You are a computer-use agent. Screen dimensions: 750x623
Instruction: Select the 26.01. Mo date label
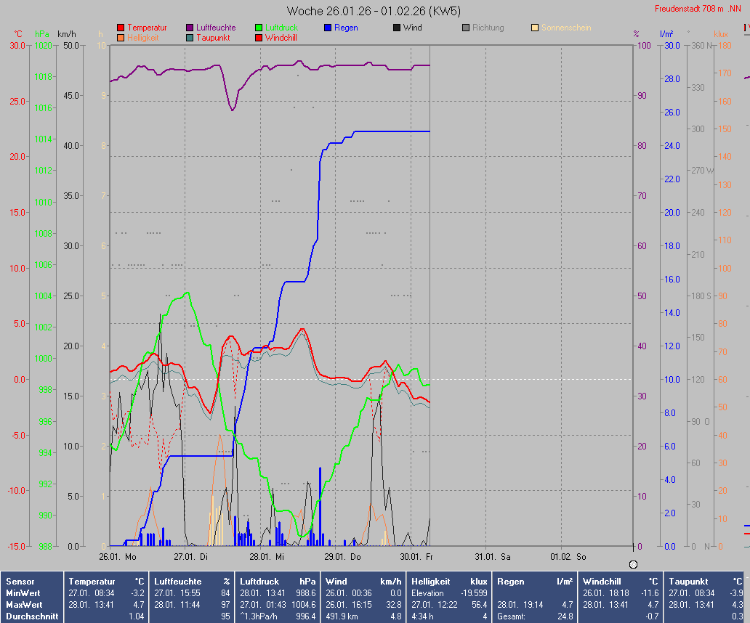point(118,557)
